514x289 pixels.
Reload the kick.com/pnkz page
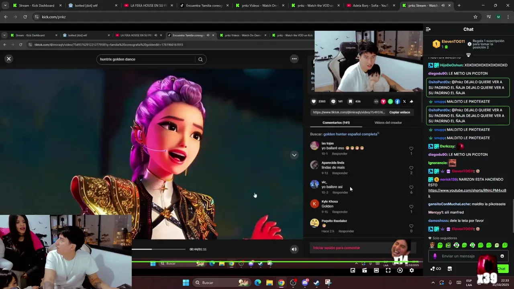coord(25,17)
